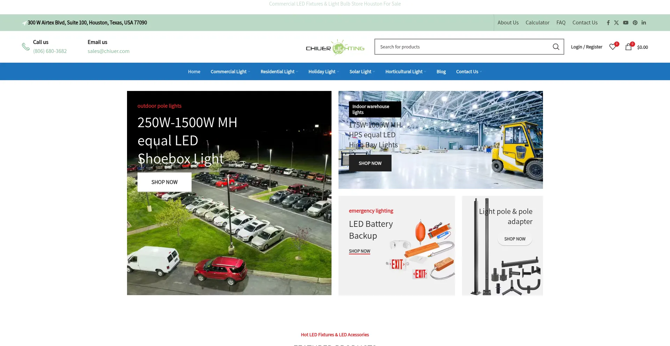
Task: Click the phone handset icon
Action: pyautogui.click(x=26, y=47)
